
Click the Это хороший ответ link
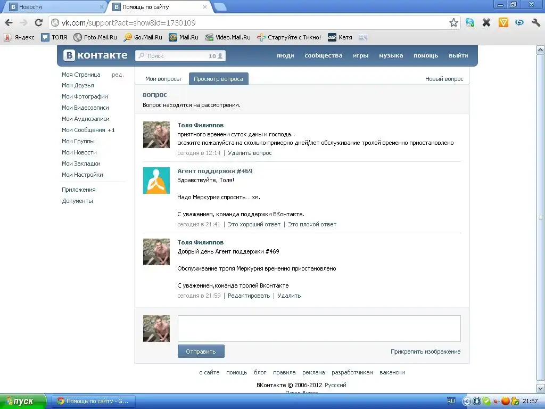(254, 224)
